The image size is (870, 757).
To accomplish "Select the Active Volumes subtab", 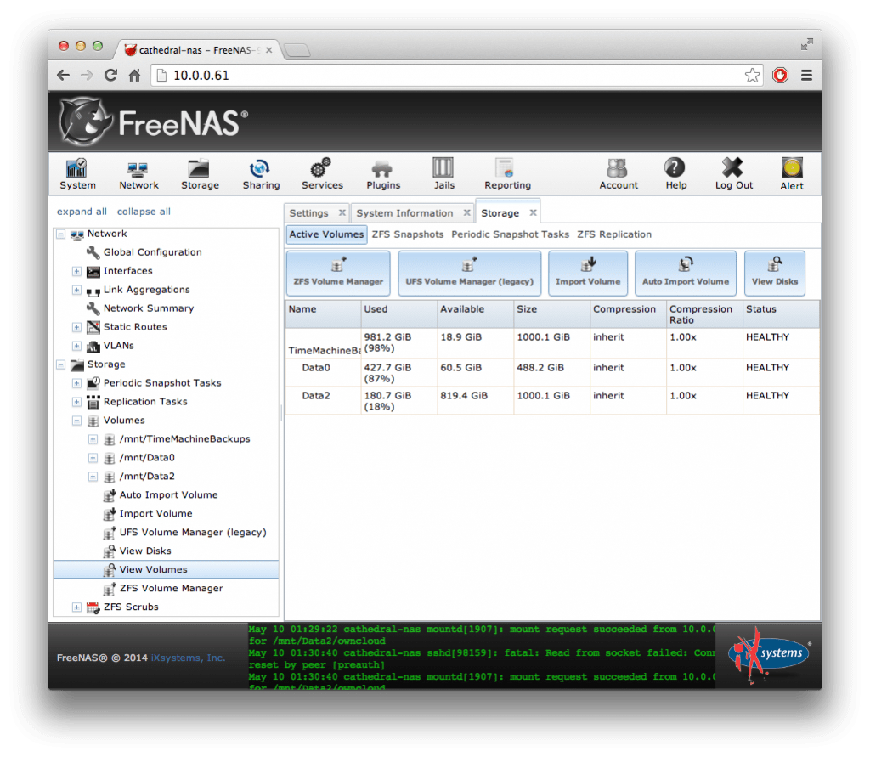I will (326, 234).
